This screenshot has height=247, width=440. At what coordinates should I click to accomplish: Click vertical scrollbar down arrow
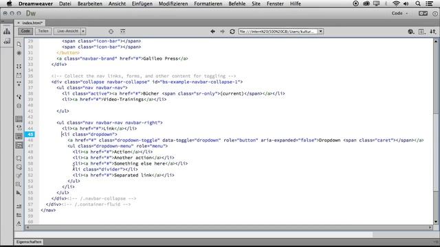pos(436,222)
